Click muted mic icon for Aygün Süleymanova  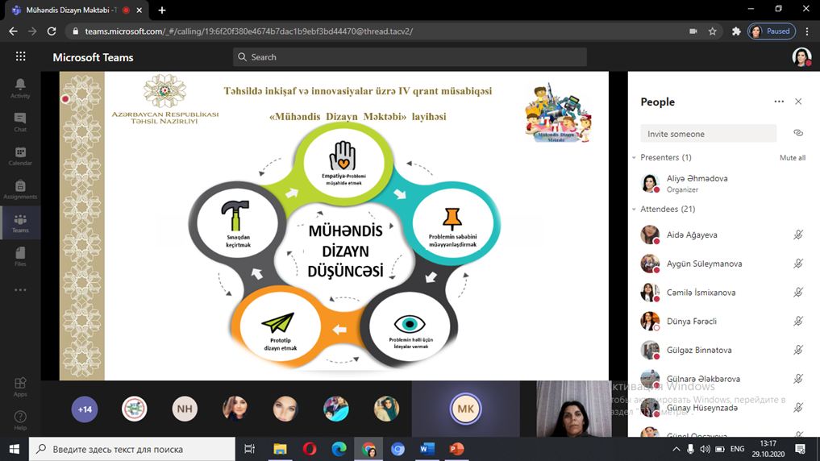798,264
